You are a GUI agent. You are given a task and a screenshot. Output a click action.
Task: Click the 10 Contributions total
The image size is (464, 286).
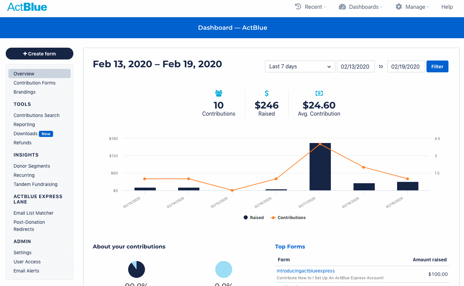(x=219, y=105)
